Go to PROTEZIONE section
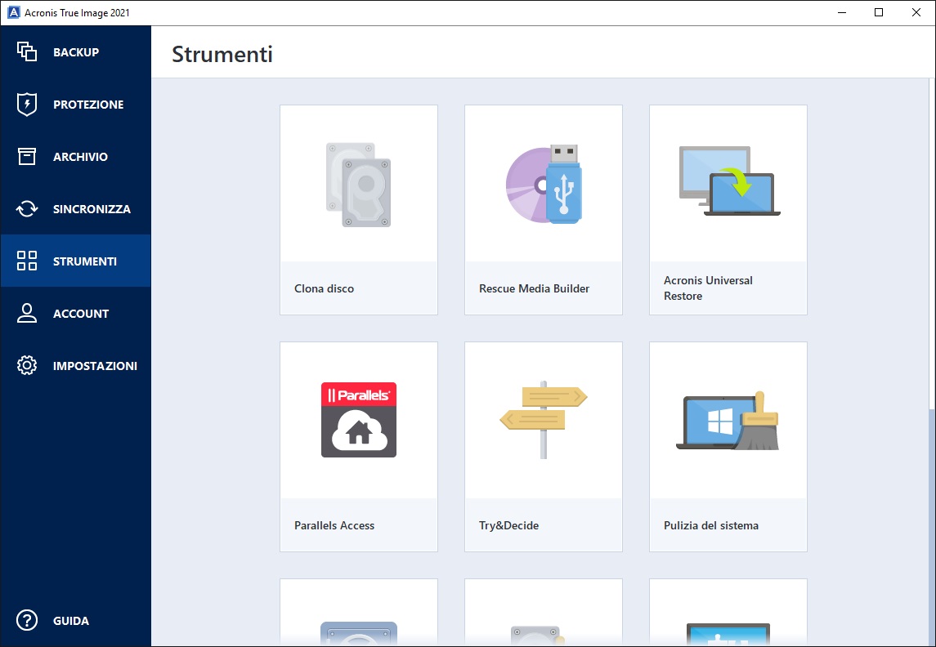The height and width of the screenshot is (647, 936). pyautogui.click(x=88, y=105)
